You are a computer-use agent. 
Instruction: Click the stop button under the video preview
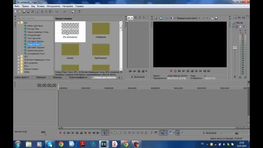pyautogui.click(x=192, y=71)
